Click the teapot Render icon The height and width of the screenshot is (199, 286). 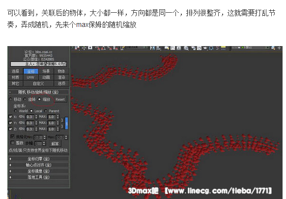pyautogui.click(x=205, y=48)
